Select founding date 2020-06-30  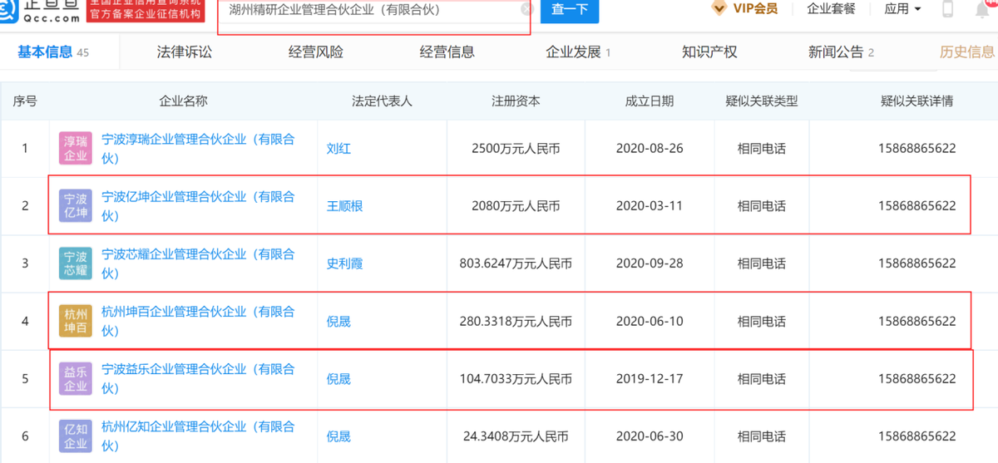pos(649,436)
